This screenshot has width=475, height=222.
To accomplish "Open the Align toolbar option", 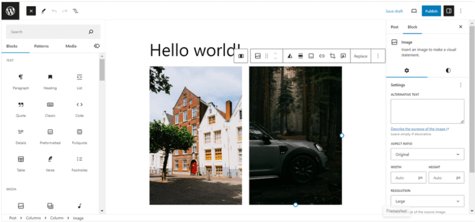I will point(300,56).
